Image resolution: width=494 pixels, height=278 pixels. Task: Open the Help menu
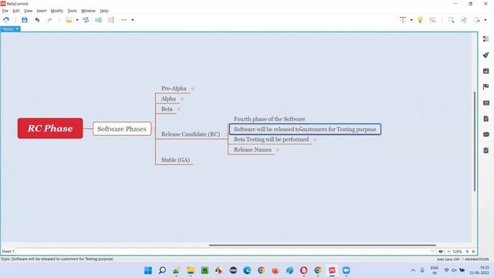[104, 11]
